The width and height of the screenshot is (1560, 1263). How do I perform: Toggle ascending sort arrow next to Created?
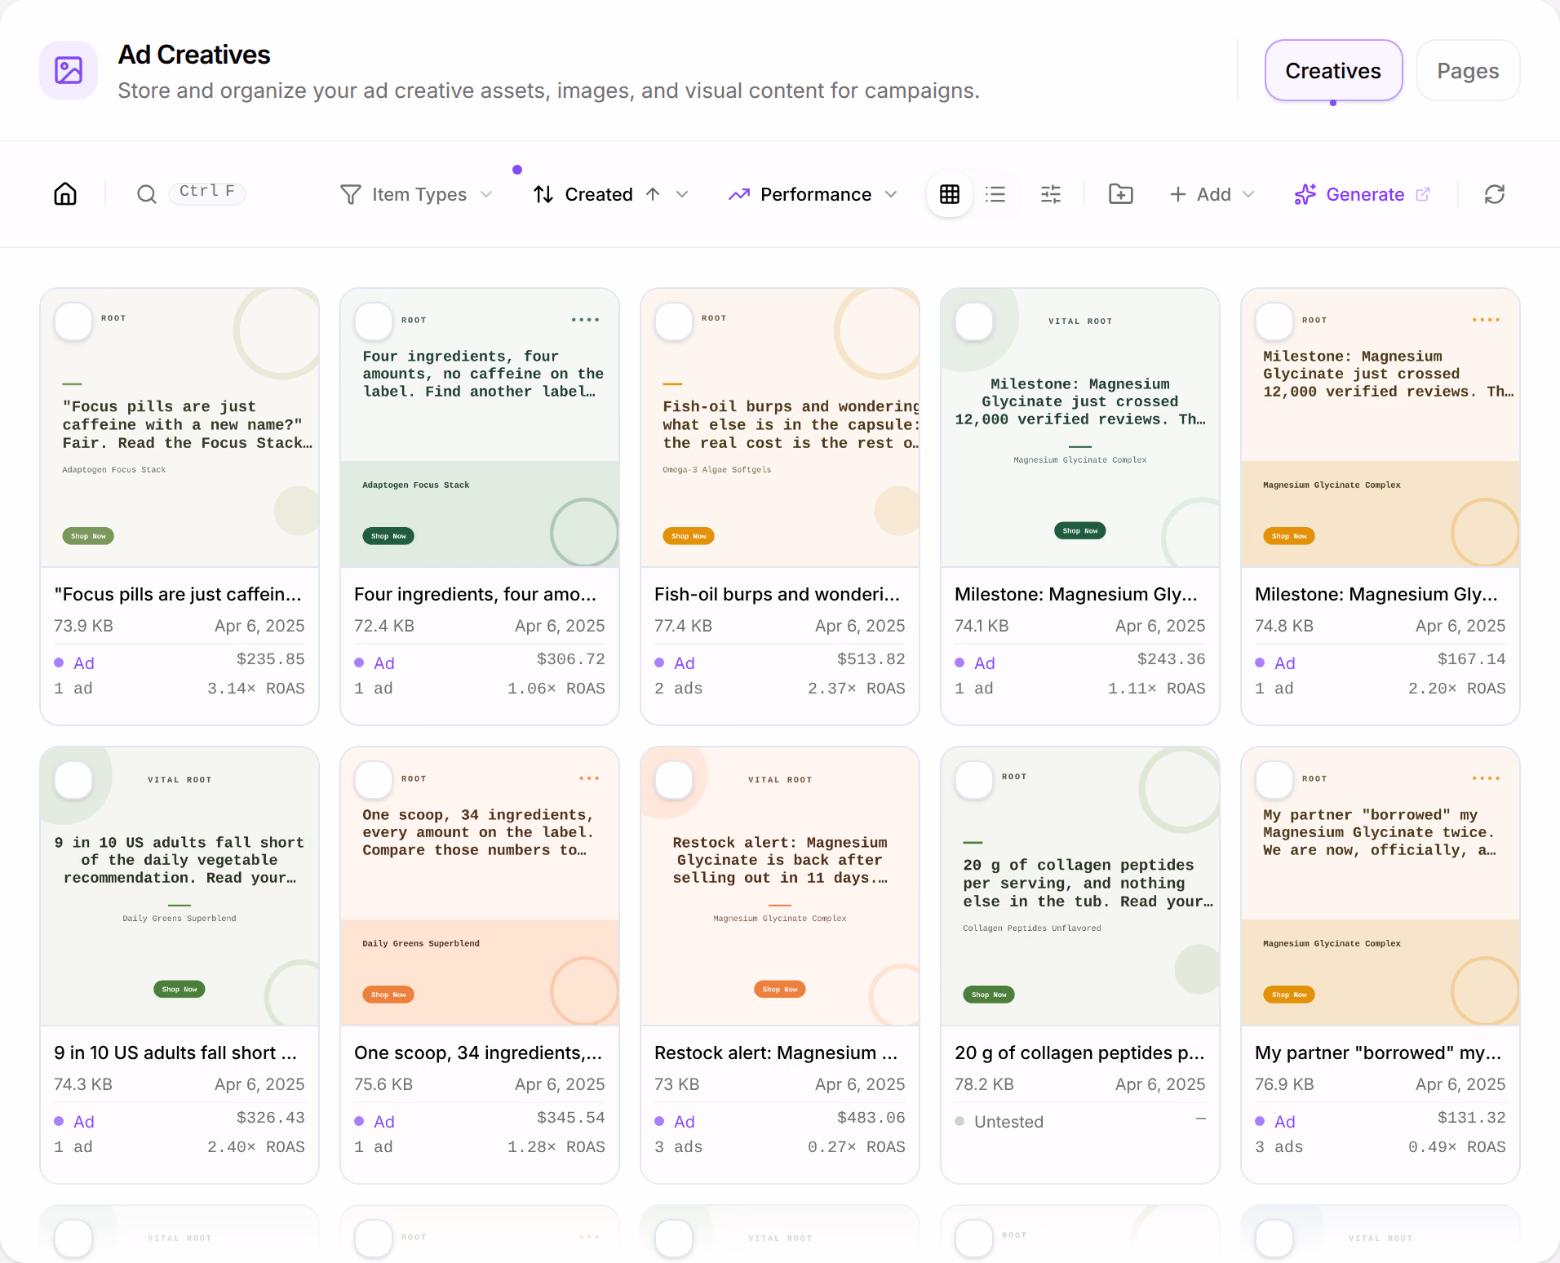[653, 194]
